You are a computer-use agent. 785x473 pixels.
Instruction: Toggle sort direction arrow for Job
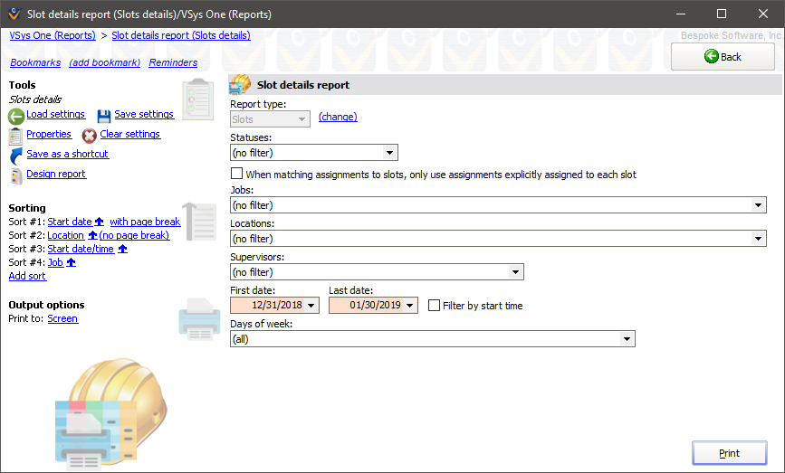72,262
